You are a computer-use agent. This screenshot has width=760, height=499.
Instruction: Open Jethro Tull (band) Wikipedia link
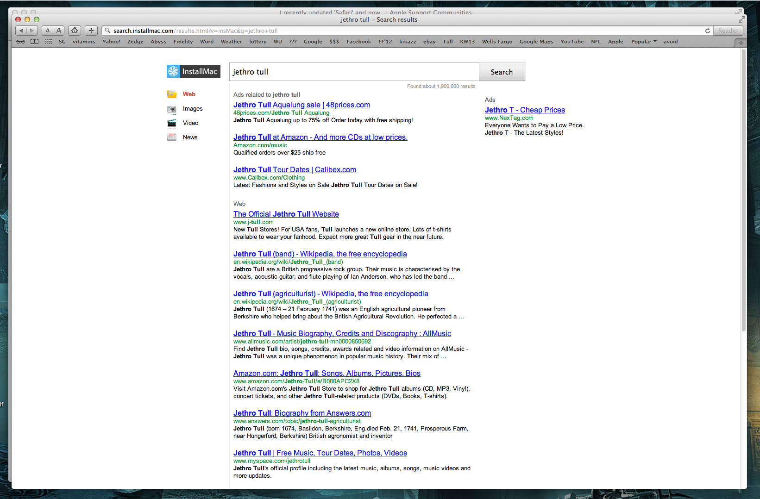320,254
